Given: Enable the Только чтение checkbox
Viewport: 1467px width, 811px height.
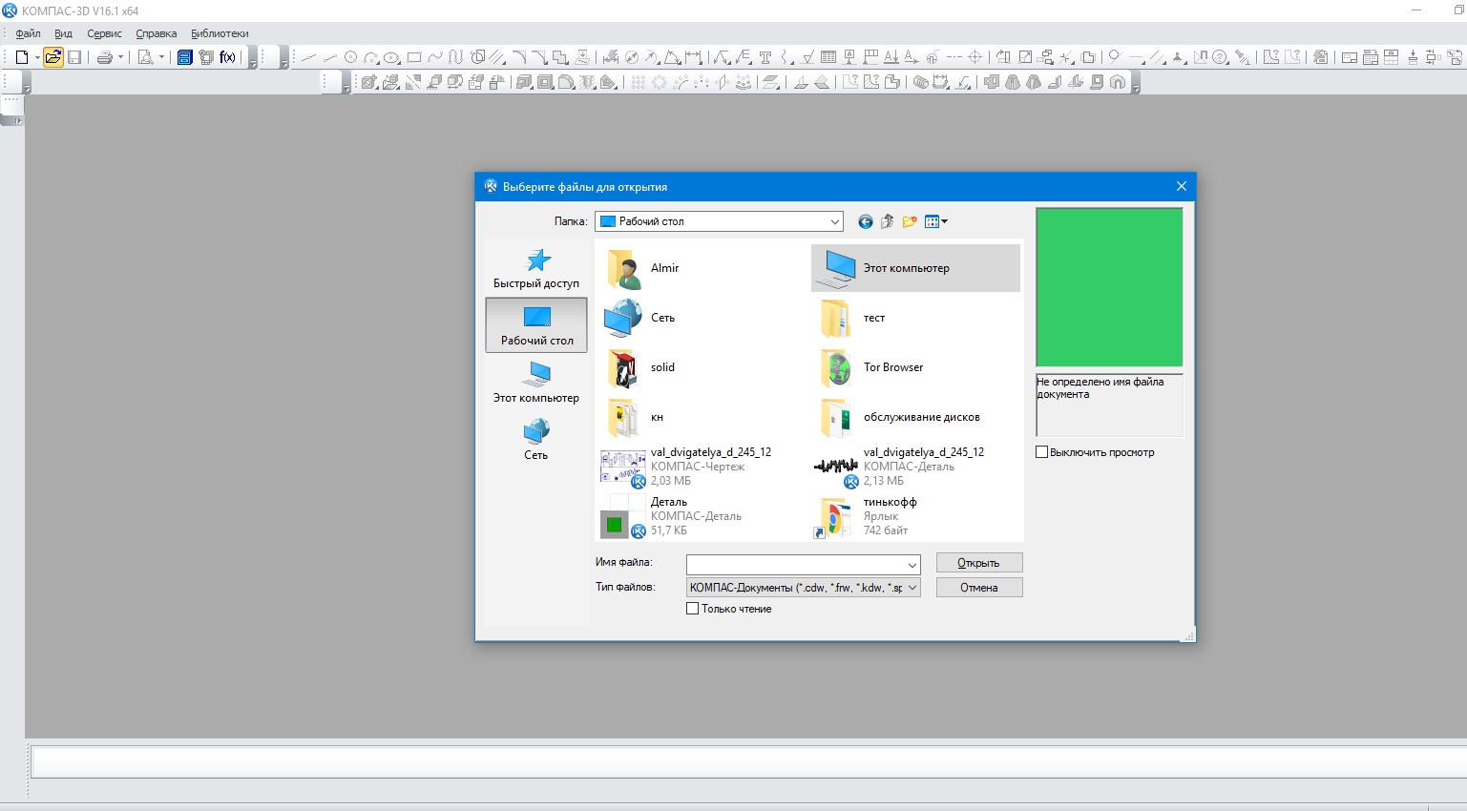Looking at the screenshot, I should [x=693, y=609].
